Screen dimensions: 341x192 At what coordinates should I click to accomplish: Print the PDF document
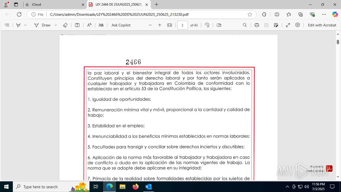tap(257, 25)
